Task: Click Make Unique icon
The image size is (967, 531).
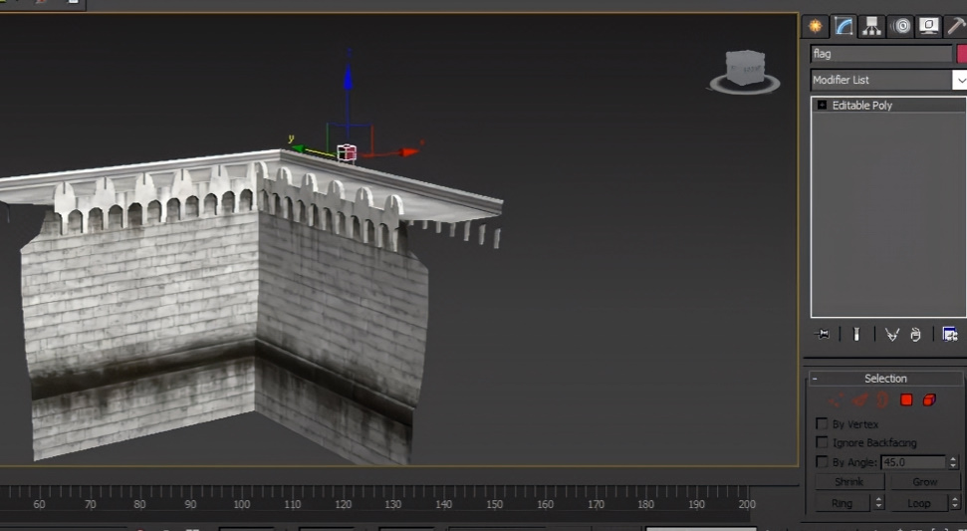Action: point(891,335)
